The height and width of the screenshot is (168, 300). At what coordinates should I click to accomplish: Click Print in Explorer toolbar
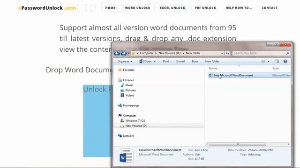tap(166, 61)
